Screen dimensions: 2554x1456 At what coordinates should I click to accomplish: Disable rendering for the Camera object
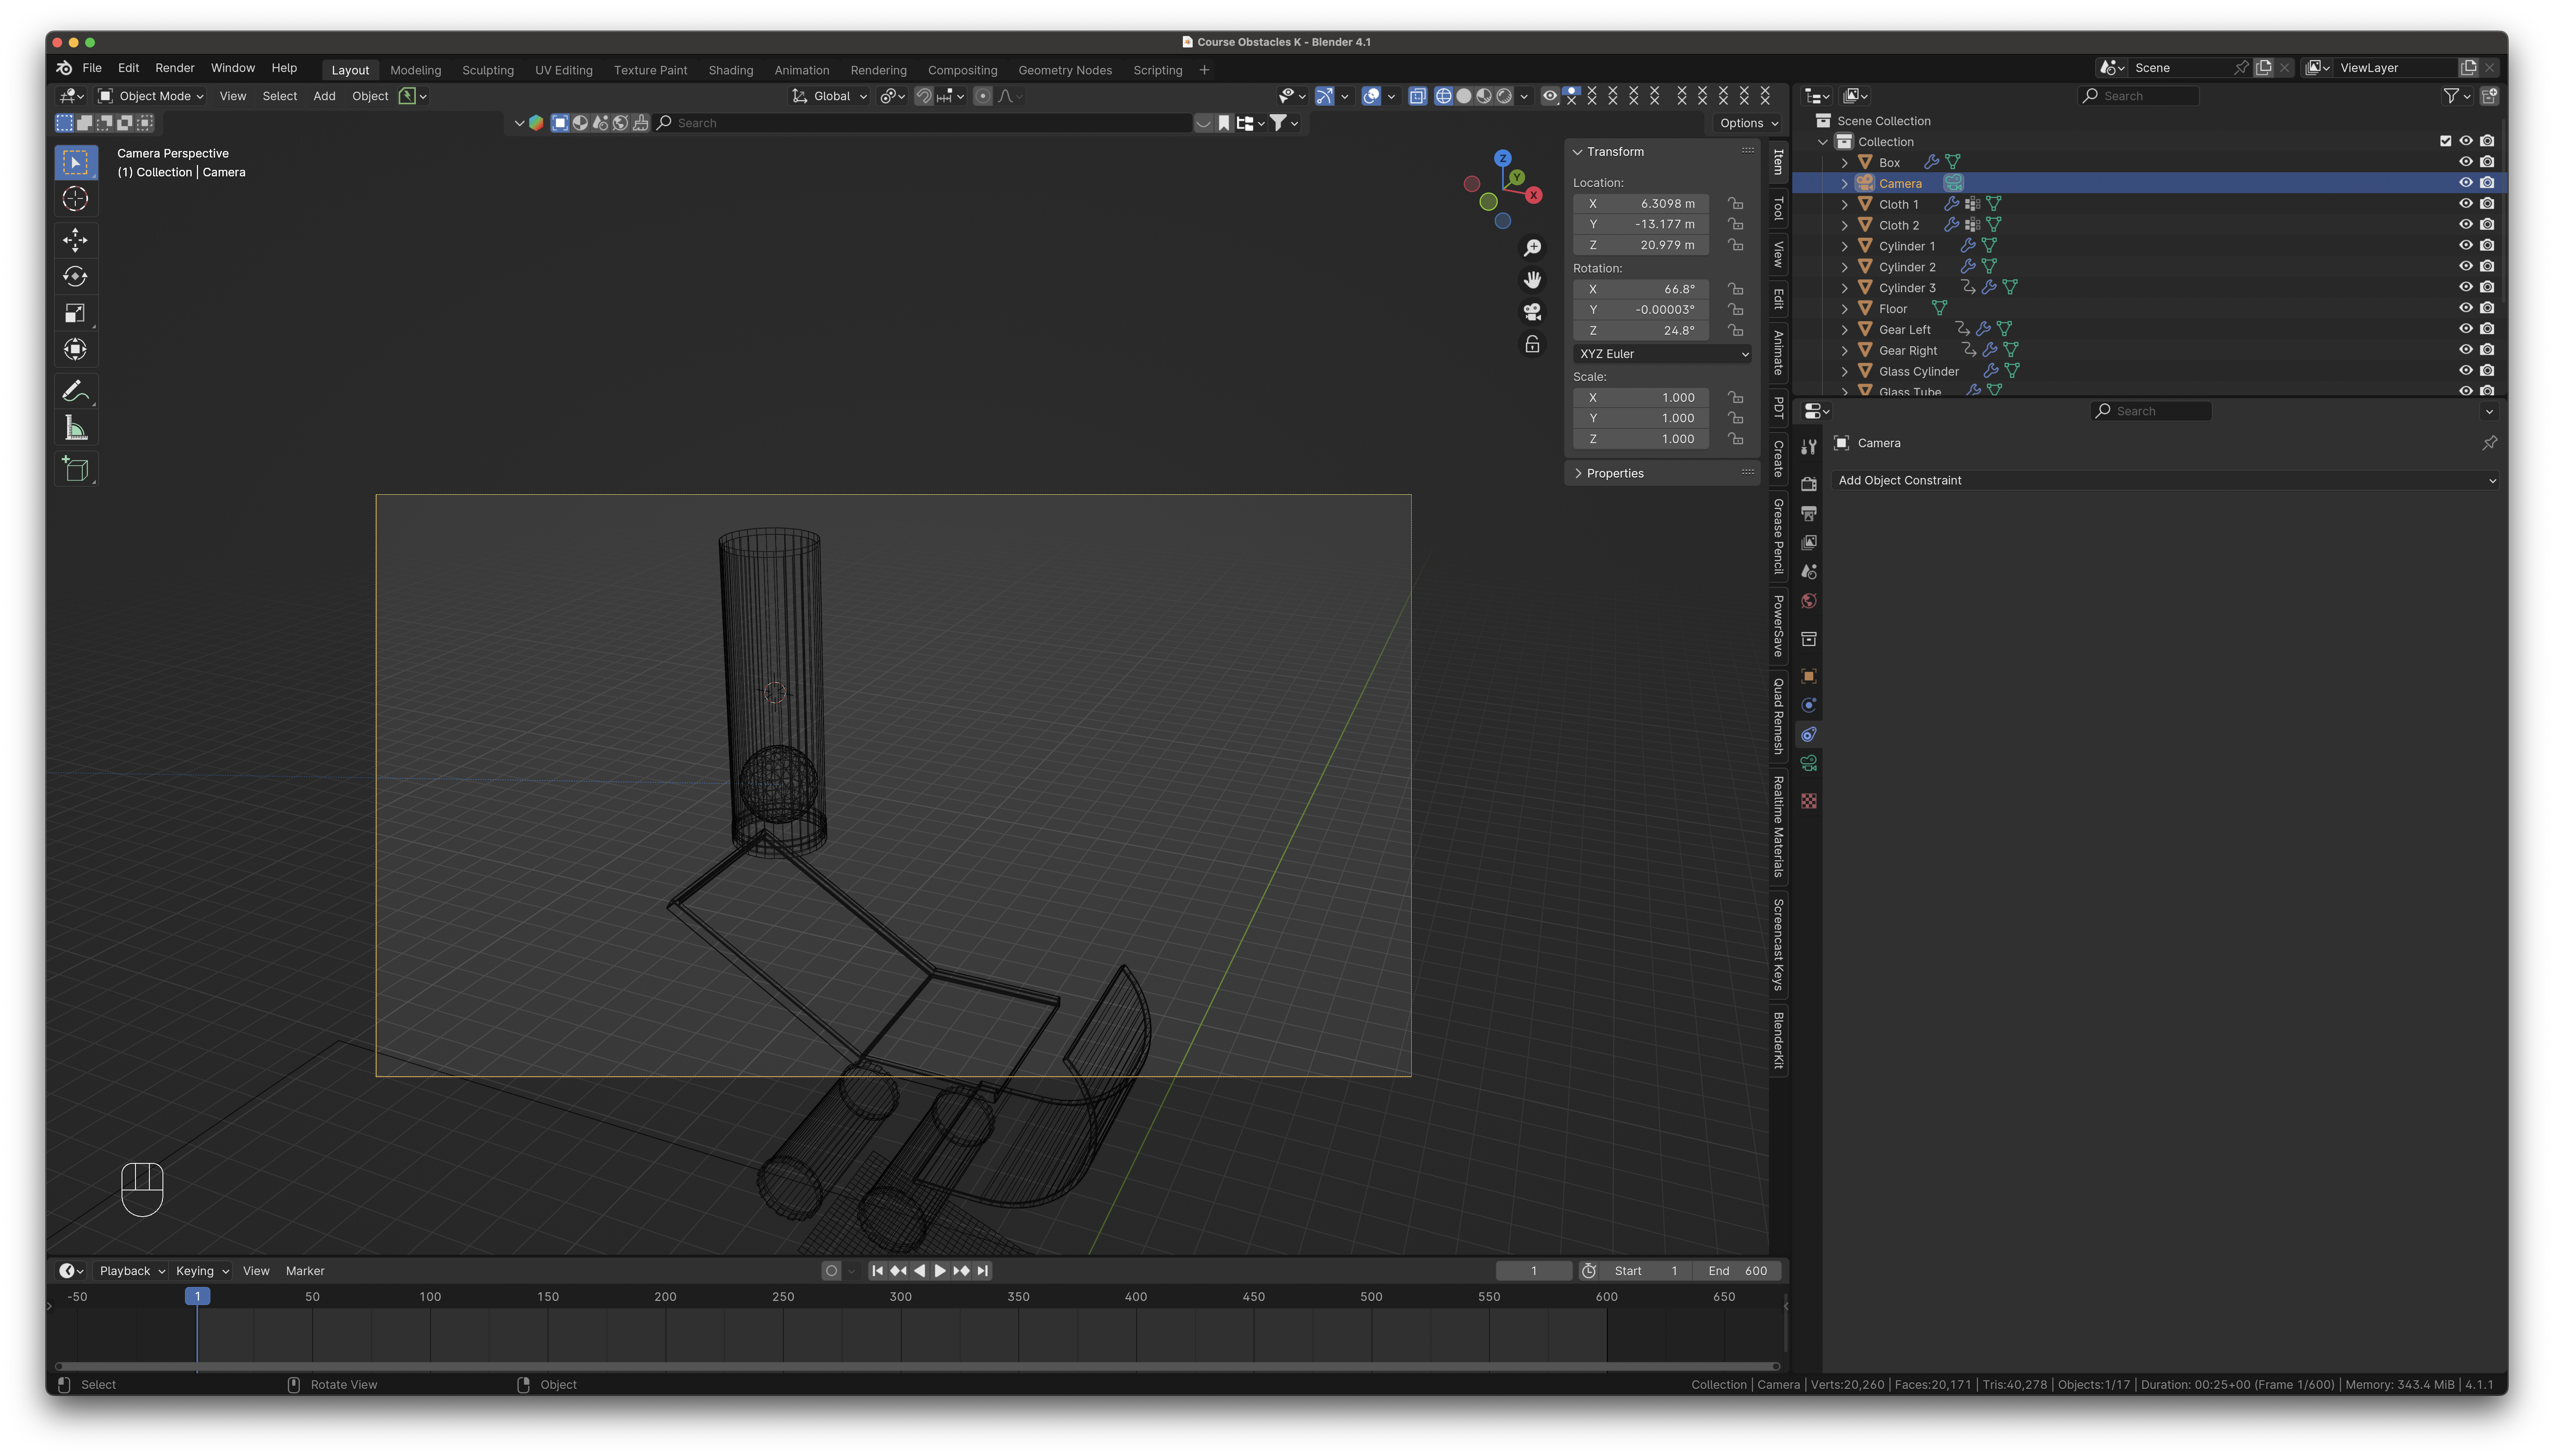point(2487,183)
